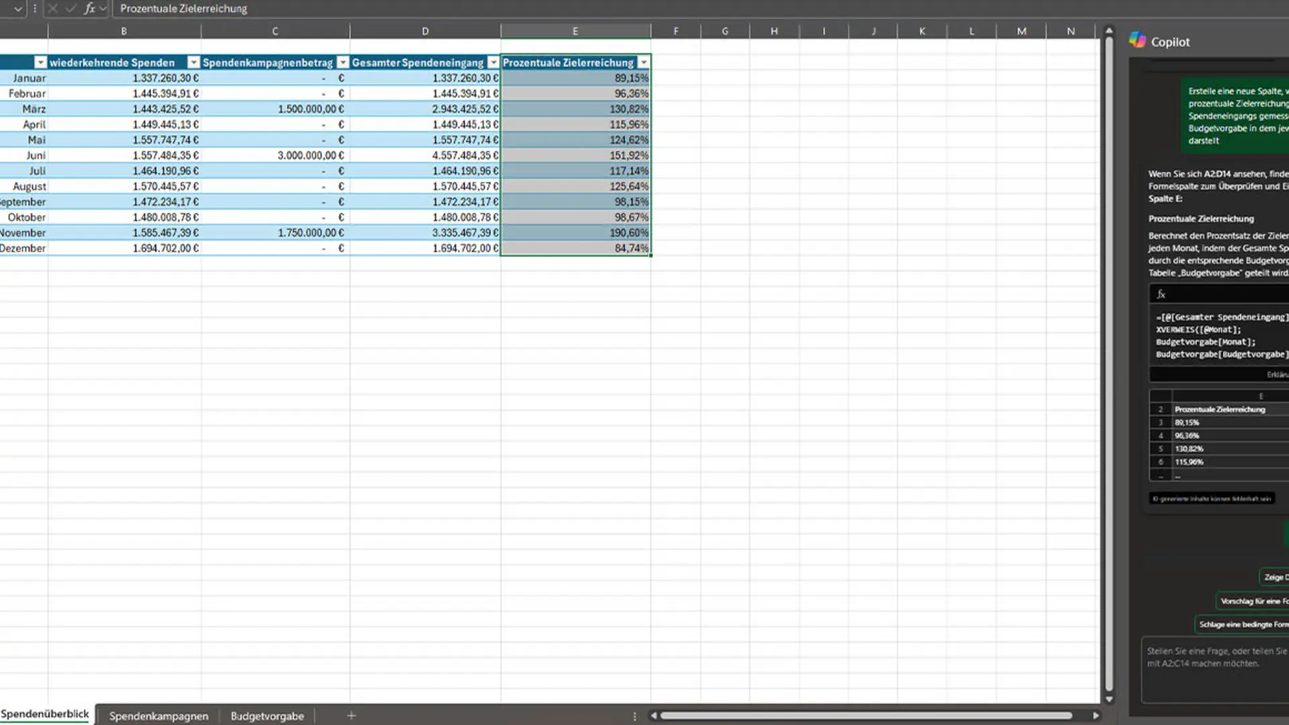Select cell with 1.337.260,30 € in column B
This screenshot has height=725, width=1289.
pos(125,78)
